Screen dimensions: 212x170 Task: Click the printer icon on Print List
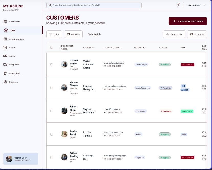coord(192,34)
